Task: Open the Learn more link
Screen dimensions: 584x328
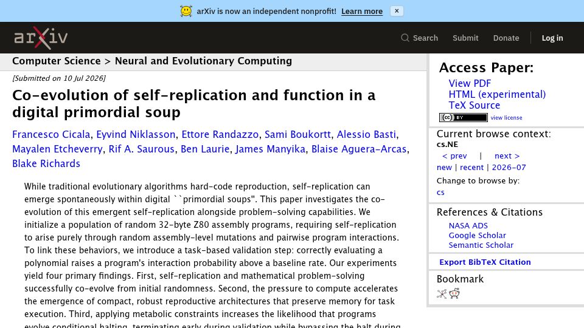Action: click(x=361, y=12)
